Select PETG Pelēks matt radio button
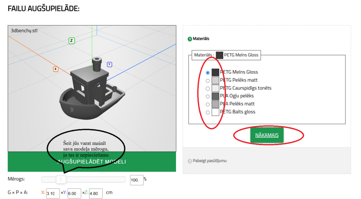Image resolution: width=361 pixels, height=199 pixels. tap(208, 80)
